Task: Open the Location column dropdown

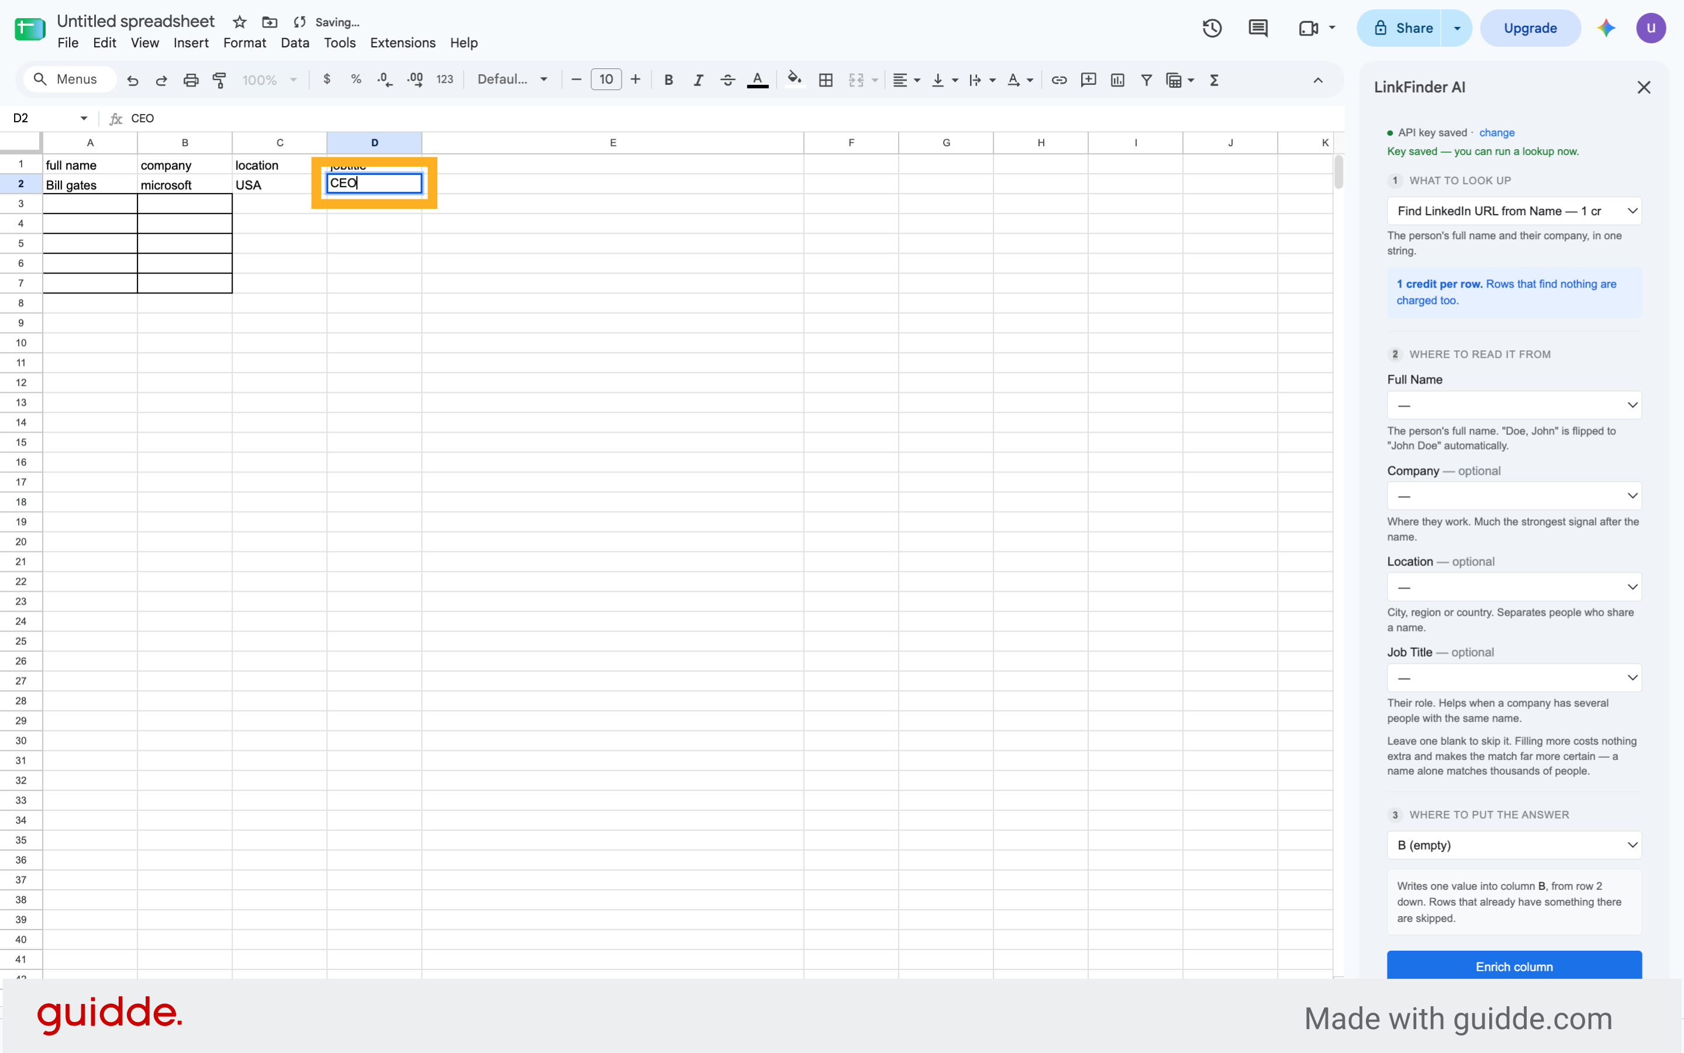Action: (1514, 587)
